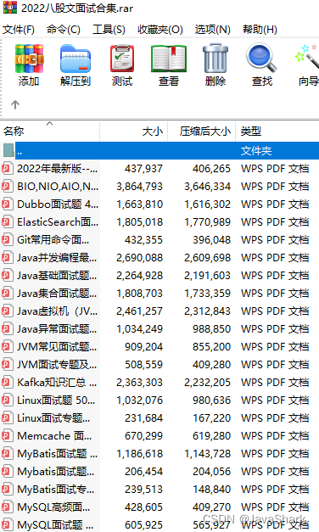Click PDF icon of Linux面试题 50 file
The width and height of the screenshot is (319, 532).
point(8,400)
